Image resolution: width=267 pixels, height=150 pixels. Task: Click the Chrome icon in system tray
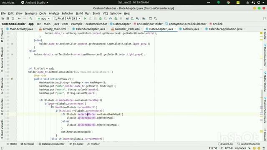click(x=228, y=2)
